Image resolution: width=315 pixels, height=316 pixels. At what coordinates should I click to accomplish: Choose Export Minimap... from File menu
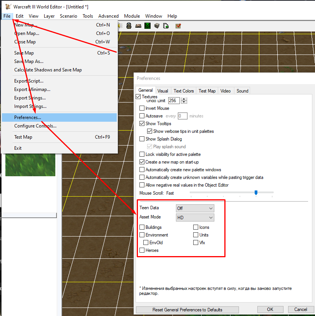click(x=59, y=89)
